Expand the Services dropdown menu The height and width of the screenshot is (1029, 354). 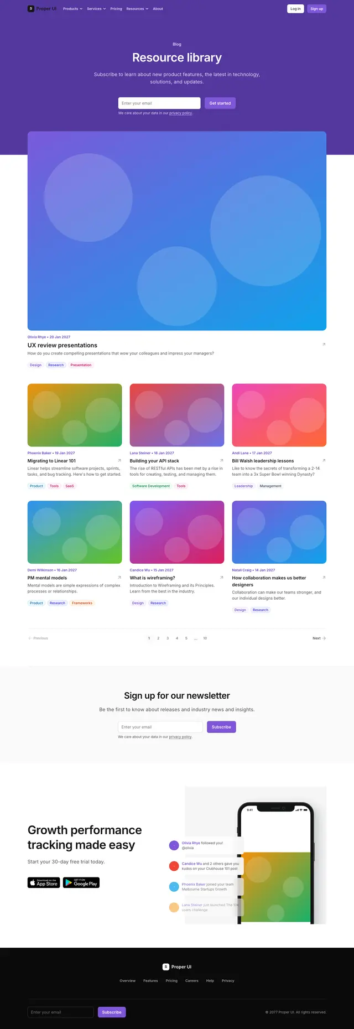pos(96,9)
